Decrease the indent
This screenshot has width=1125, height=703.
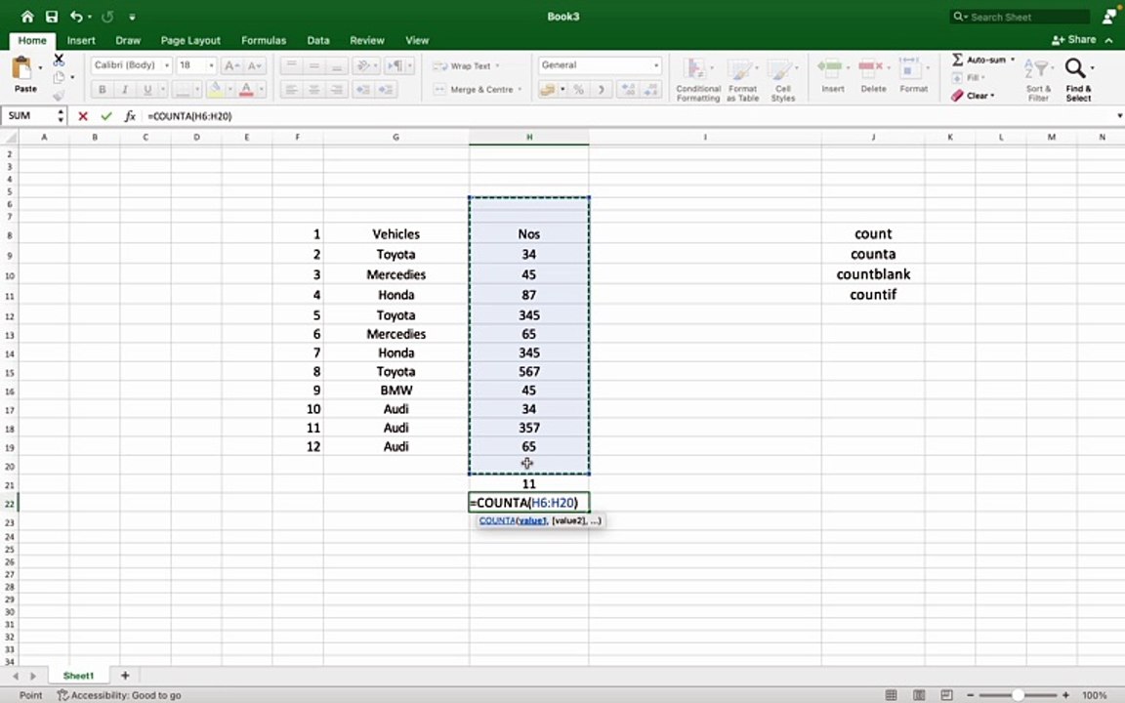coord(363,90)
